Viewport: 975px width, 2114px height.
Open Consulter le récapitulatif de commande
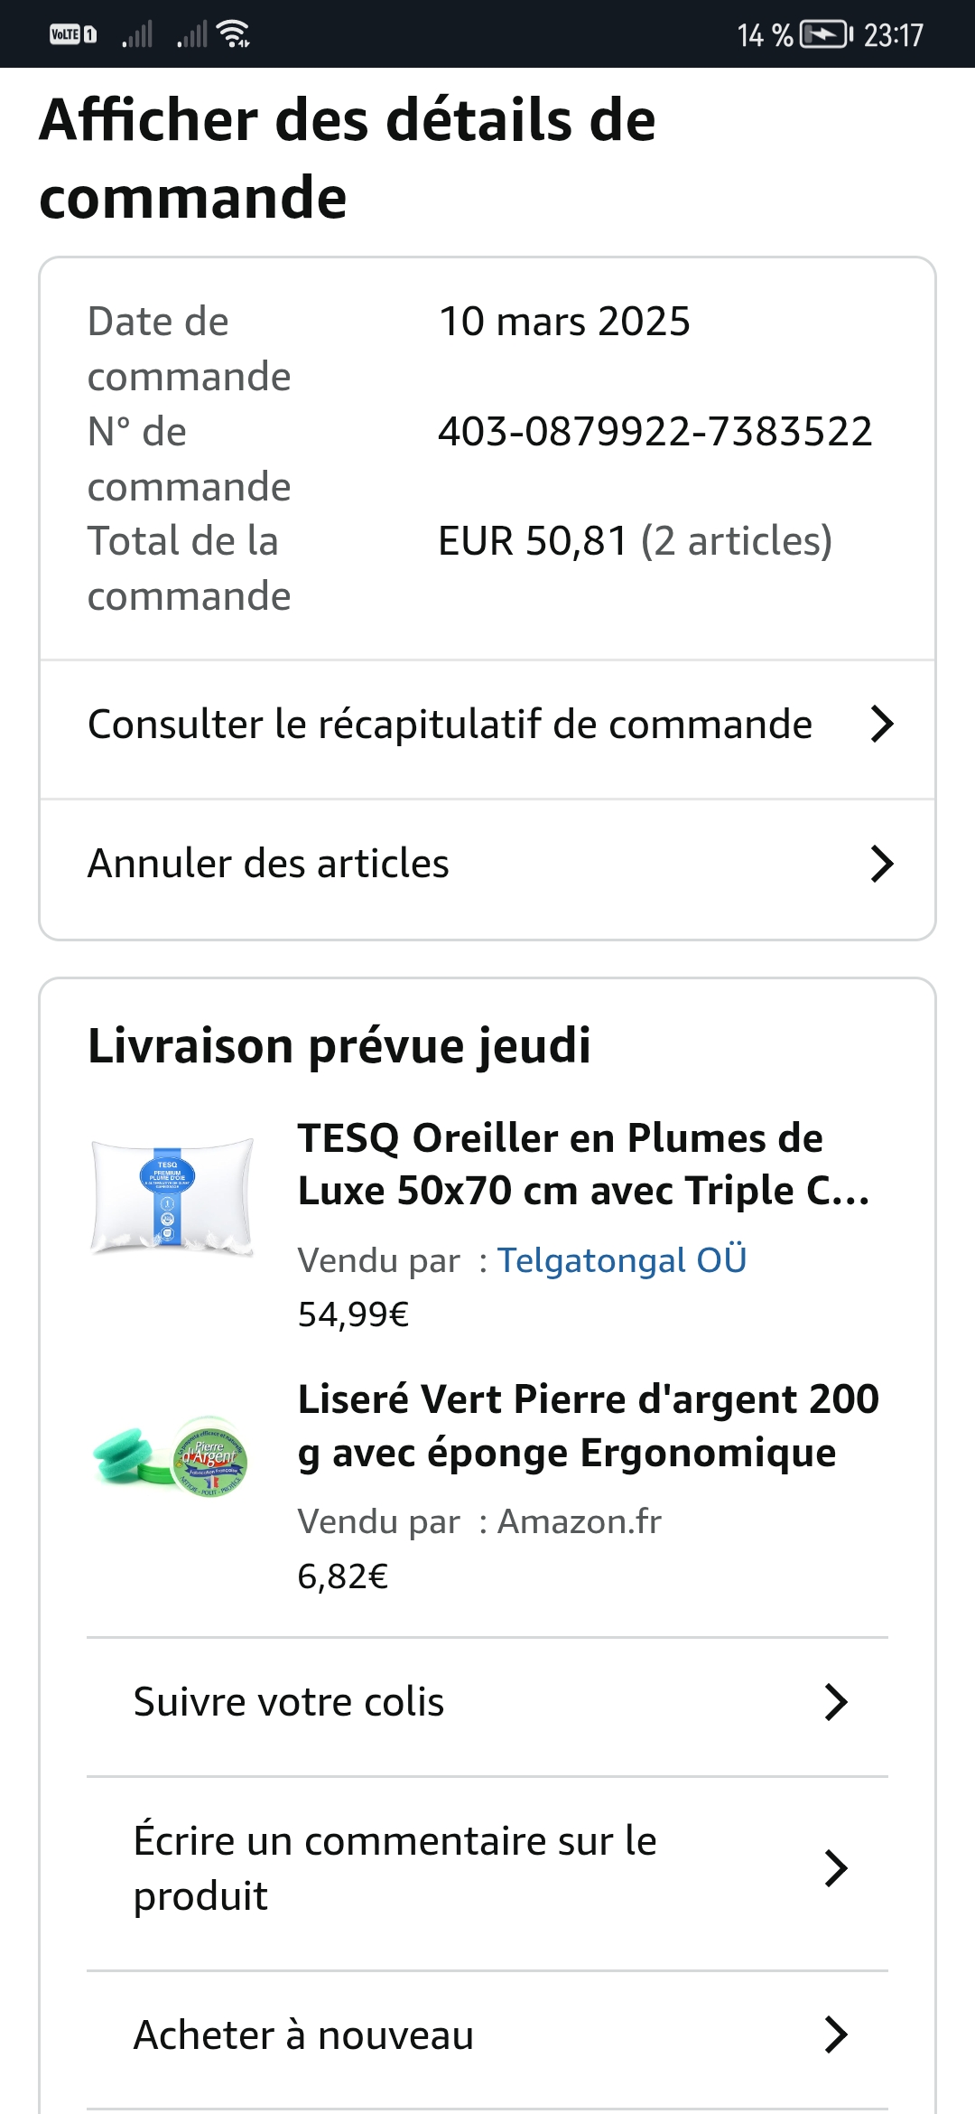pyautogui.click(x=450, y=725)
